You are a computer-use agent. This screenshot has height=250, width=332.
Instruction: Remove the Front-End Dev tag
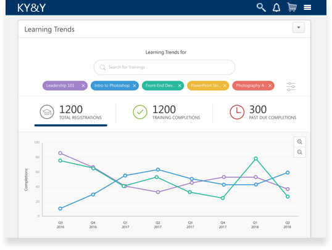180,86
